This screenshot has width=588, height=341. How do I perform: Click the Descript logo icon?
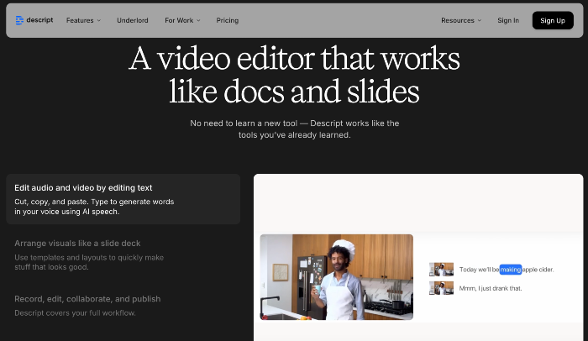click(19, 20)
